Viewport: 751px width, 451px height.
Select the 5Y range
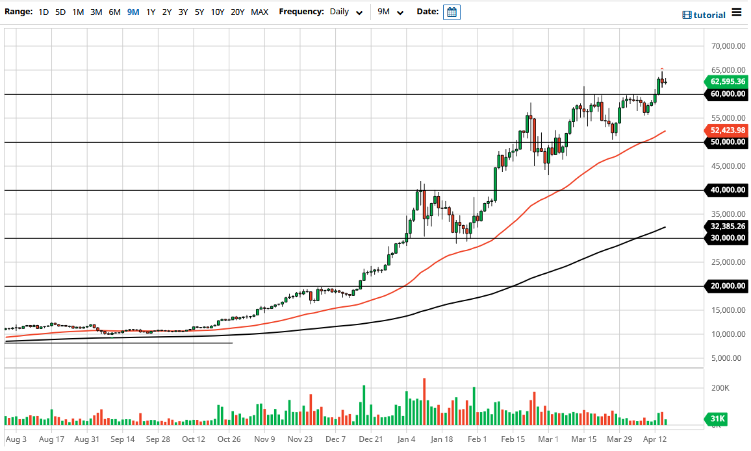pos(199,12)
